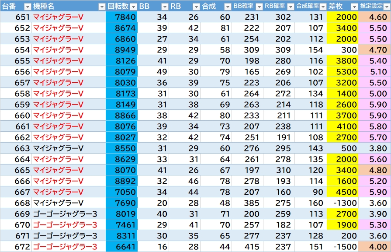Open the 合成確率 column filter dropdown
Screen dimensions: 391x252
(x=323, y=7)
